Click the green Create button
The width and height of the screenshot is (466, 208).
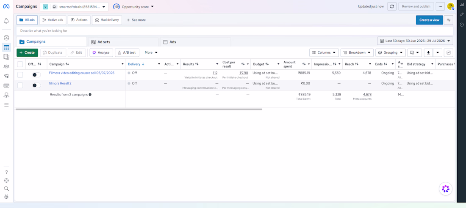tap(28, 52)
